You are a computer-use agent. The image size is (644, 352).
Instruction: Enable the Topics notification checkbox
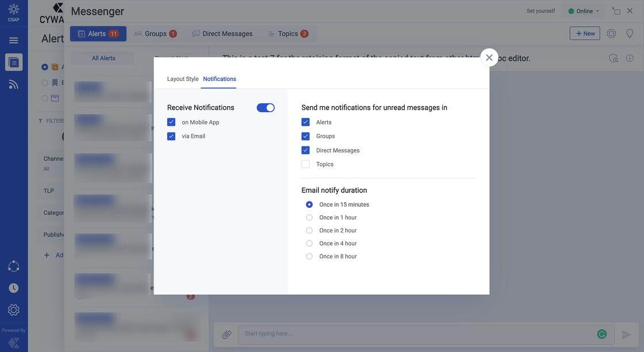click(x=306, y=164)
